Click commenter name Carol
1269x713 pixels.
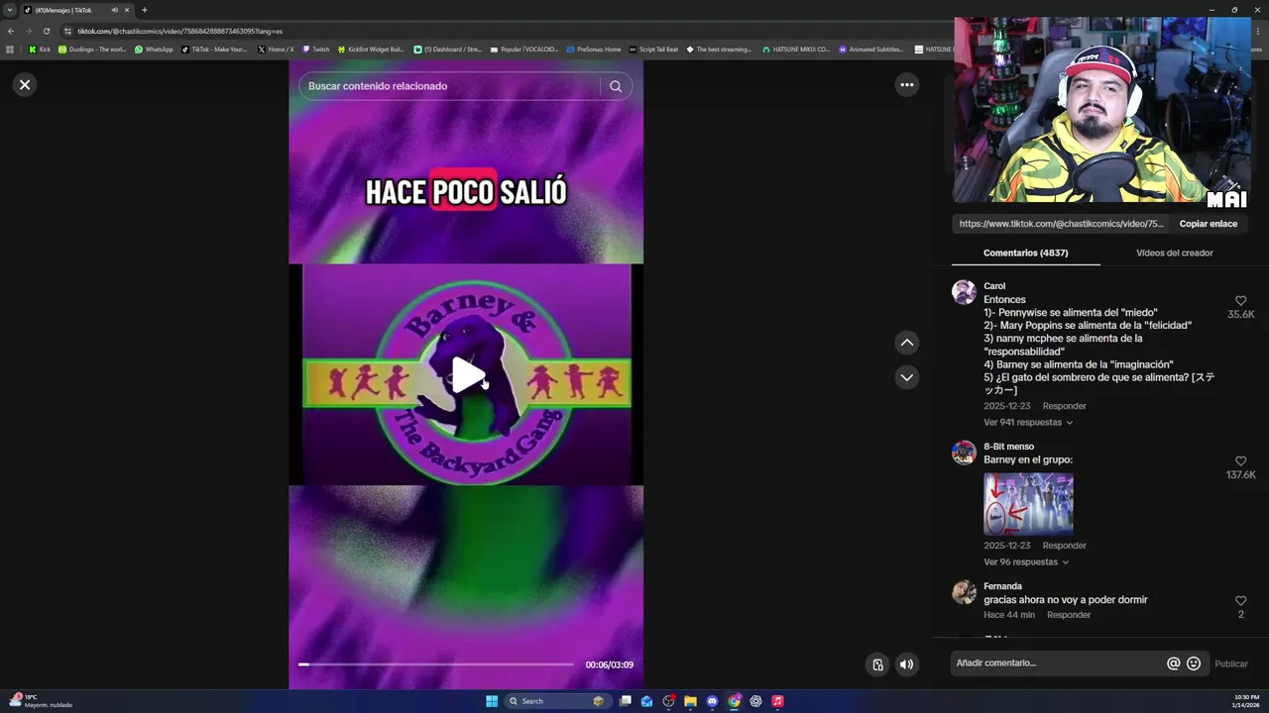(994, 286)
